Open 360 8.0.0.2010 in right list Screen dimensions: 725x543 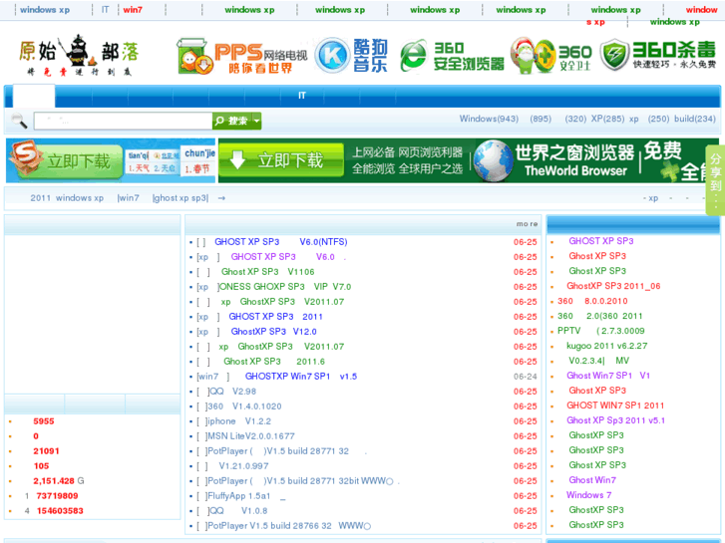click(592, 301)
